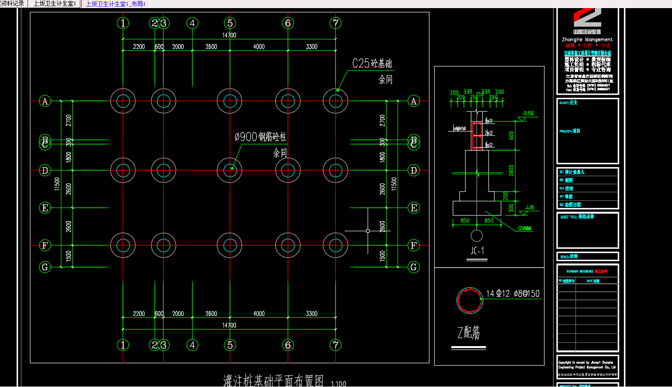This screenshot has height=387, width=672.
Task: Open the 上坂卫生计生室1_布局1 layout tab
Action: point(116,4)
